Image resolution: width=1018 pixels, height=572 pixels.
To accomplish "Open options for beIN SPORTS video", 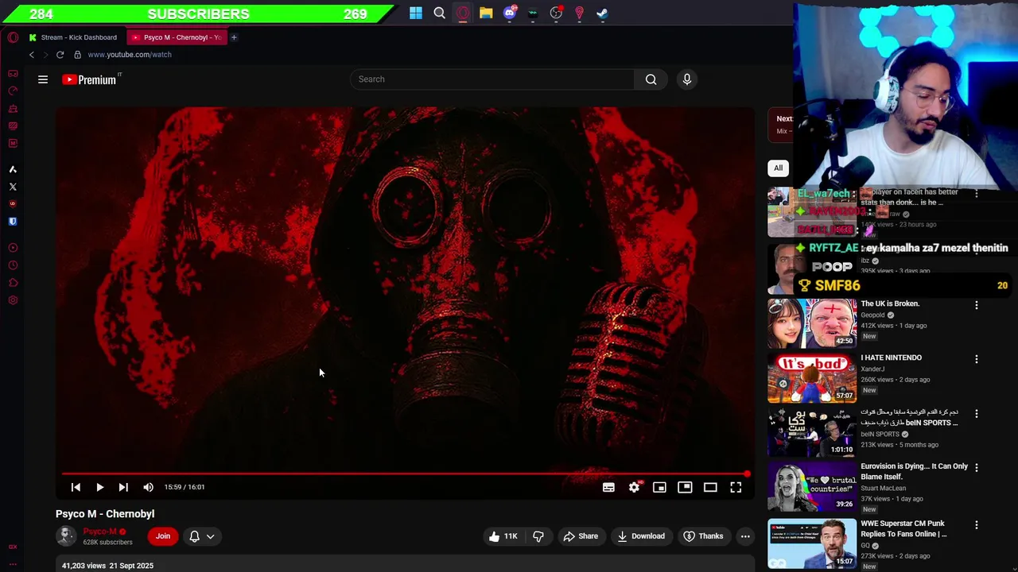I will [x=977, y=414].
